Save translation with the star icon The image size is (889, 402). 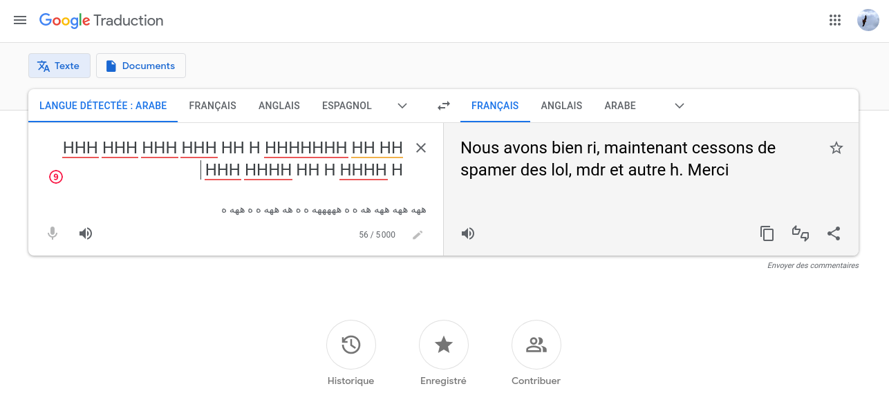(836, 148)
